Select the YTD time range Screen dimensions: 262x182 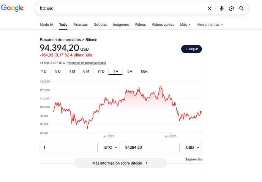101,71
